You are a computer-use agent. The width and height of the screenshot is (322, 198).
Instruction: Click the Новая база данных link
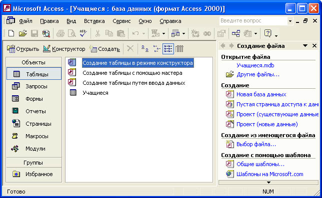click(x=261, y=94)
